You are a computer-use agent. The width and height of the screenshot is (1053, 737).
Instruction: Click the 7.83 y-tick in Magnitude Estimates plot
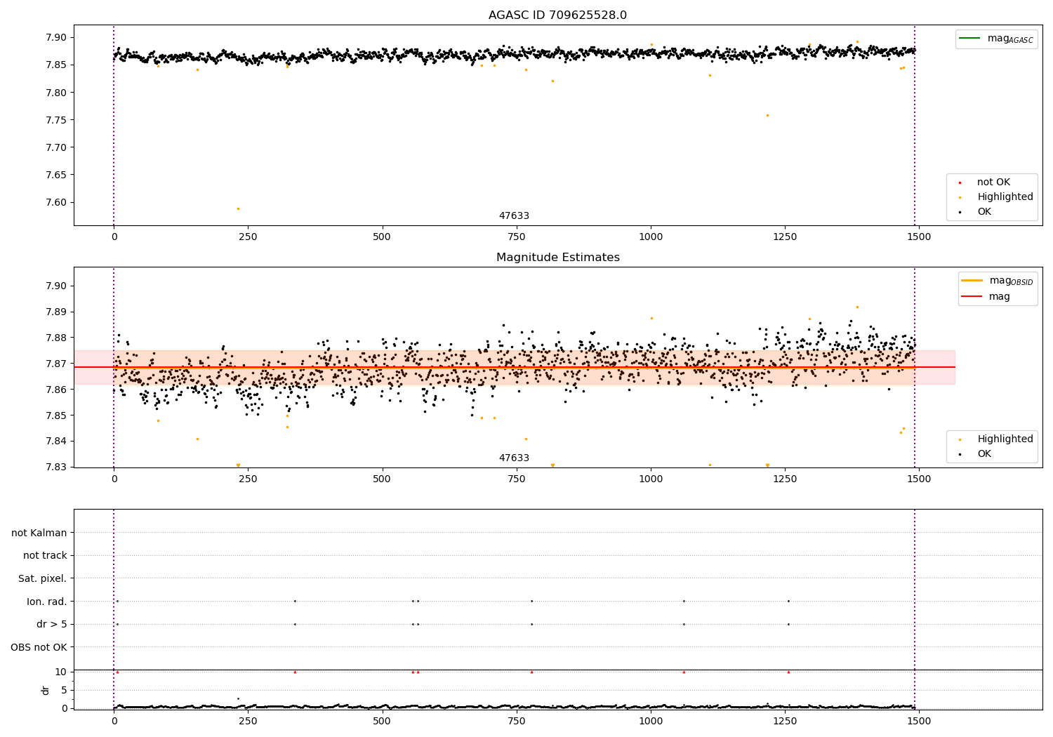[55, 467]
